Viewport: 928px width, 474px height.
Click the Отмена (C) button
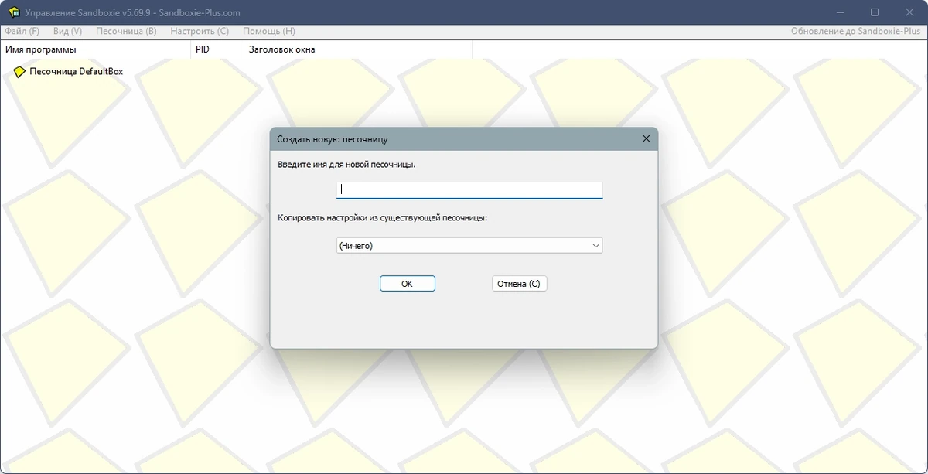[x=519, y=284]
